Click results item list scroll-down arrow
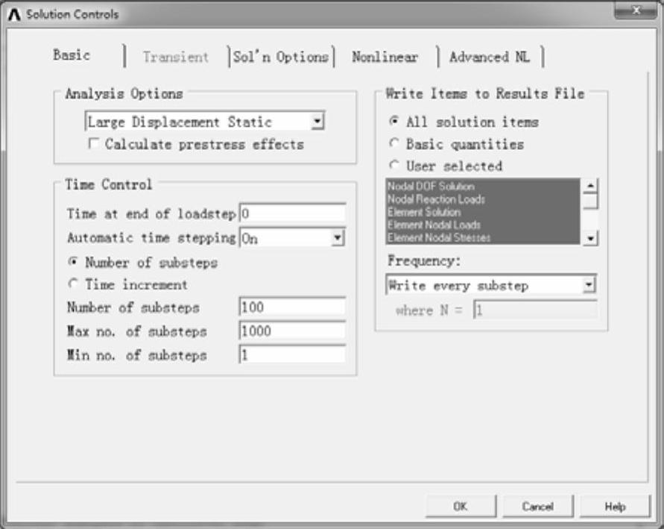This screenshot has width=664, height=529. pyautogui.click(x=590, y=238)
